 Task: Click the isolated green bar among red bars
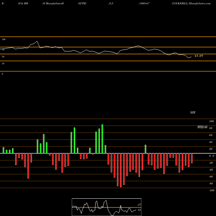tap(146, 149)
